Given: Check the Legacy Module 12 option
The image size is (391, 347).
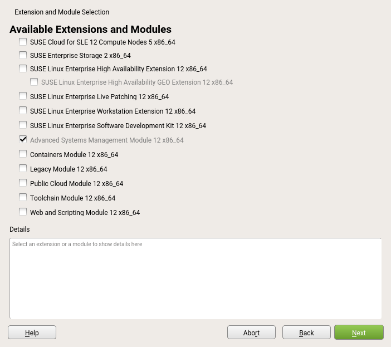Looking at the screenshot, I should 23,169.
